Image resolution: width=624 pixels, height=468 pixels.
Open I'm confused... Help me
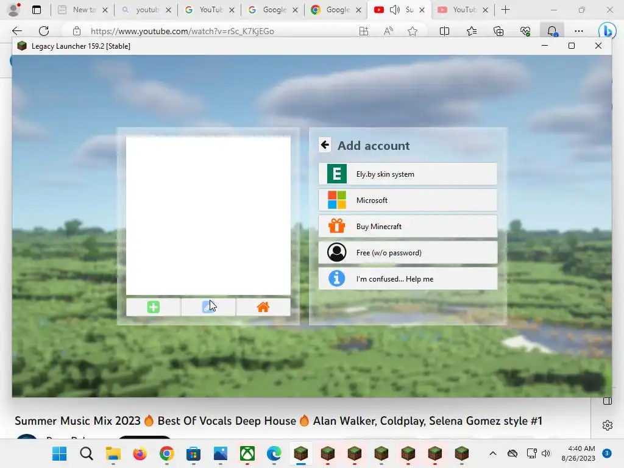click(408, 279)
